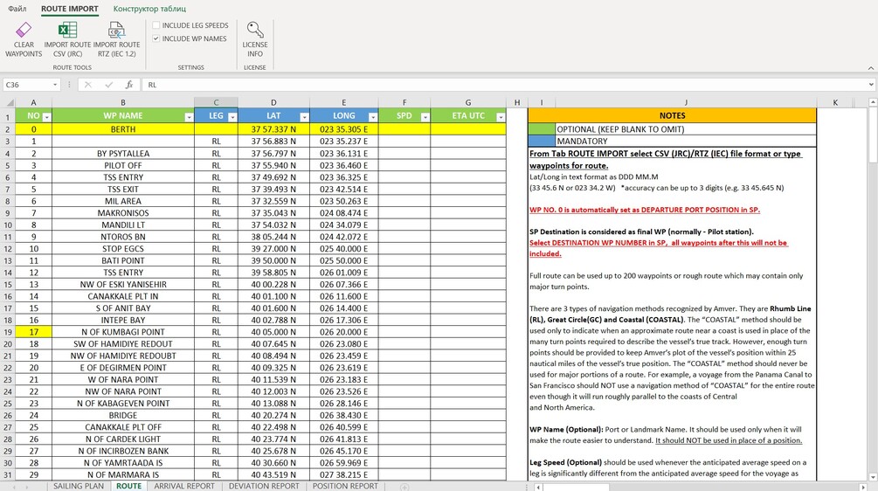Open the POSITION REPORT sheet
Screen dimensions: 878x491
tap(345, 486)
